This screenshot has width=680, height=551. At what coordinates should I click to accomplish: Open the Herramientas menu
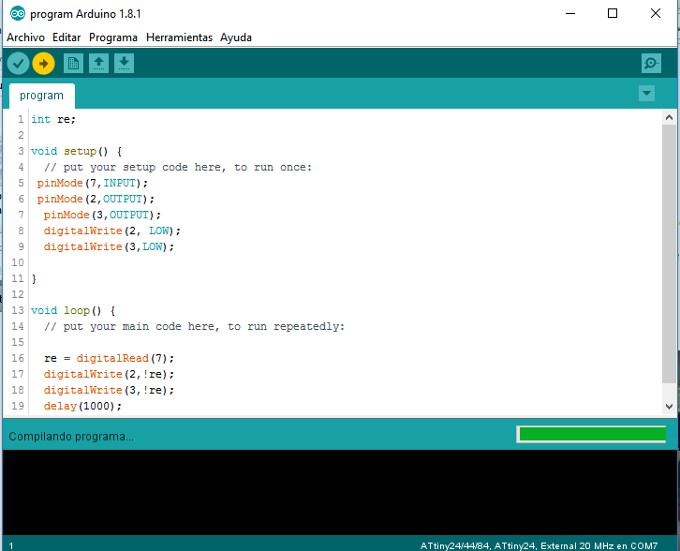click(x=179, y=37)
